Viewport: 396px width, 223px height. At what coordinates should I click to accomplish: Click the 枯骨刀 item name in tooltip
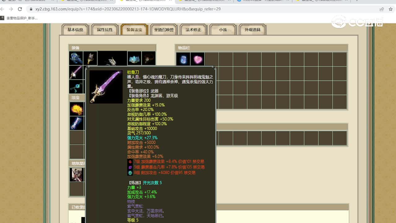point(133,72)
